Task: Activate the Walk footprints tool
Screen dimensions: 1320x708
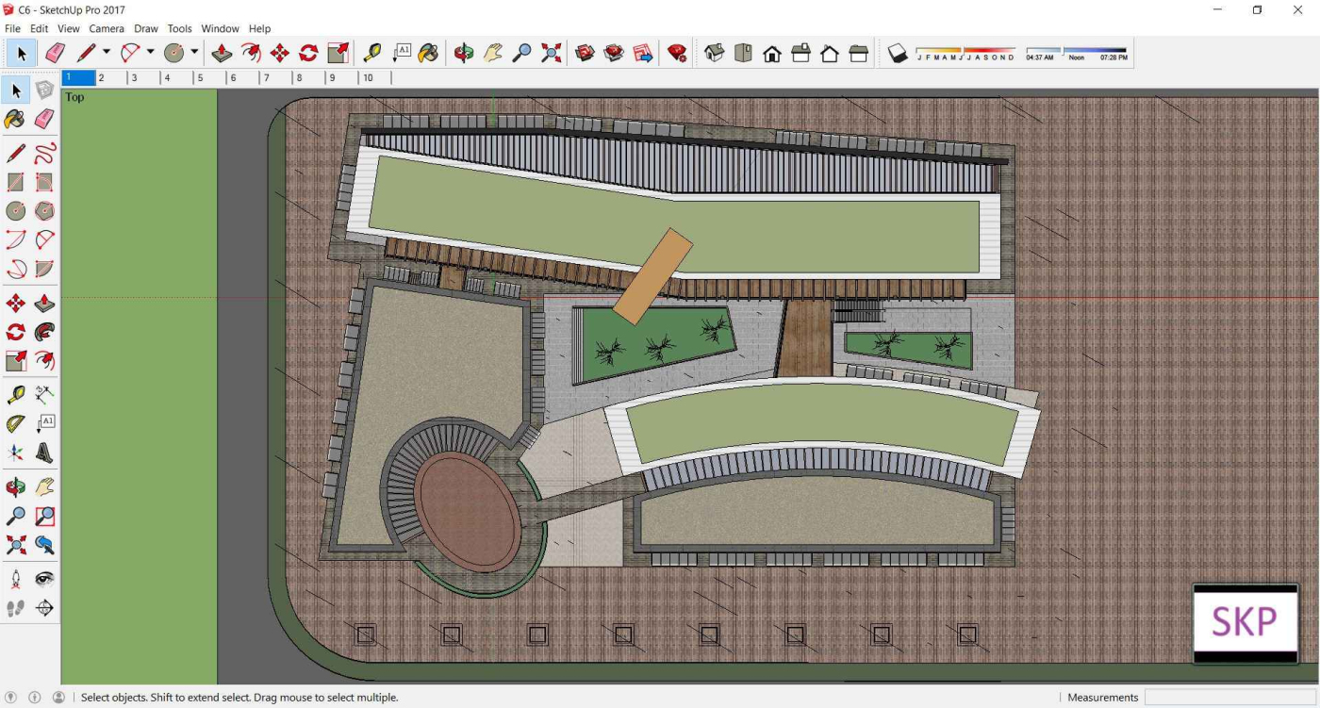Action: coord(16,608)
